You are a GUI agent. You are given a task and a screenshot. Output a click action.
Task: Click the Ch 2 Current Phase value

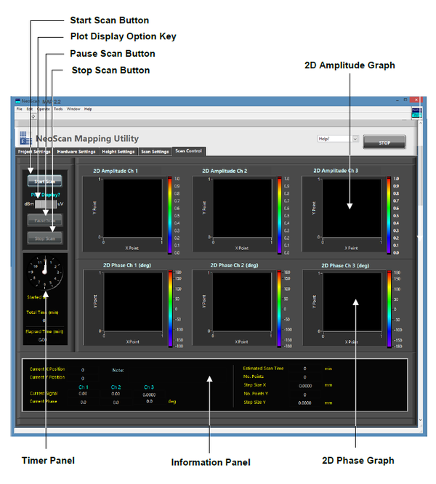(x=116, y=402)
